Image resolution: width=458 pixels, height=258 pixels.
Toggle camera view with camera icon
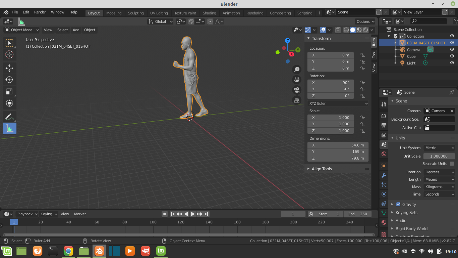coord(297,90)
